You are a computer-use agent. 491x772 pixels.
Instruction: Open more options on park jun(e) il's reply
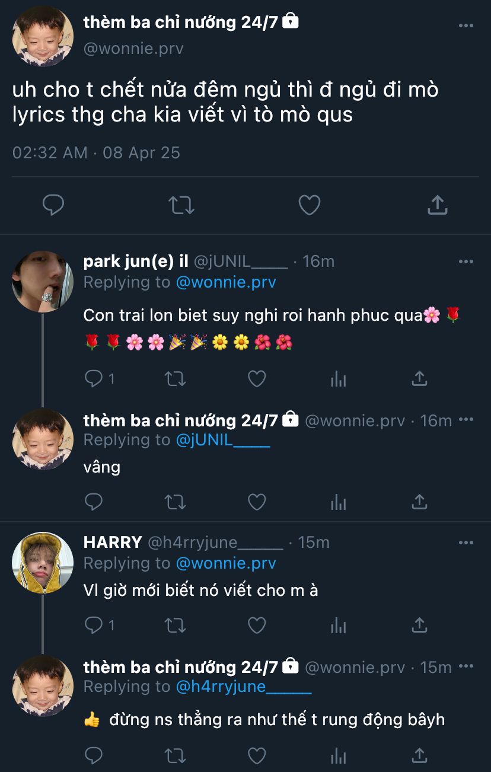(466, 261)
